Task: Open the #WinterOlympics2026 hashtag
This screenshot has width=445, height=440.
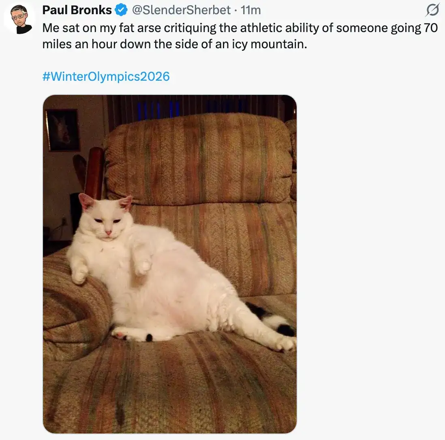Action: coord(106,76)
